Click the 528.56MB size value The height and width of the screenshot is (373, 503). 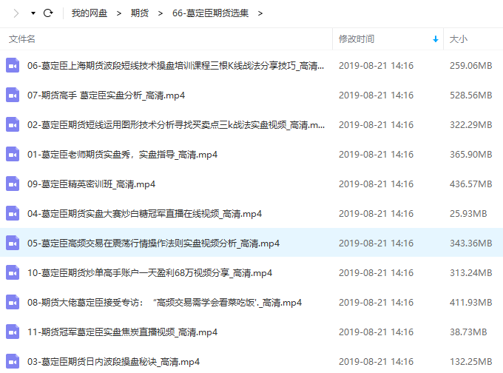(x=471, y=95)
